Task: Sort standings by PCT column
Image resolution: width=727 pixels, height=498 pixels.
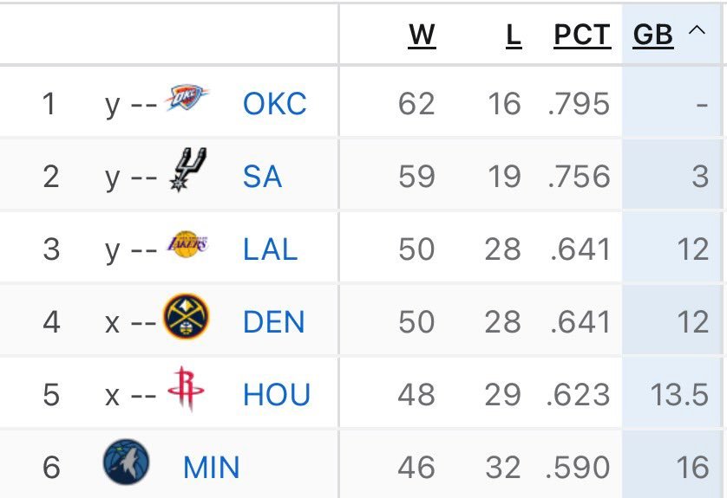Action: (582, 35)
